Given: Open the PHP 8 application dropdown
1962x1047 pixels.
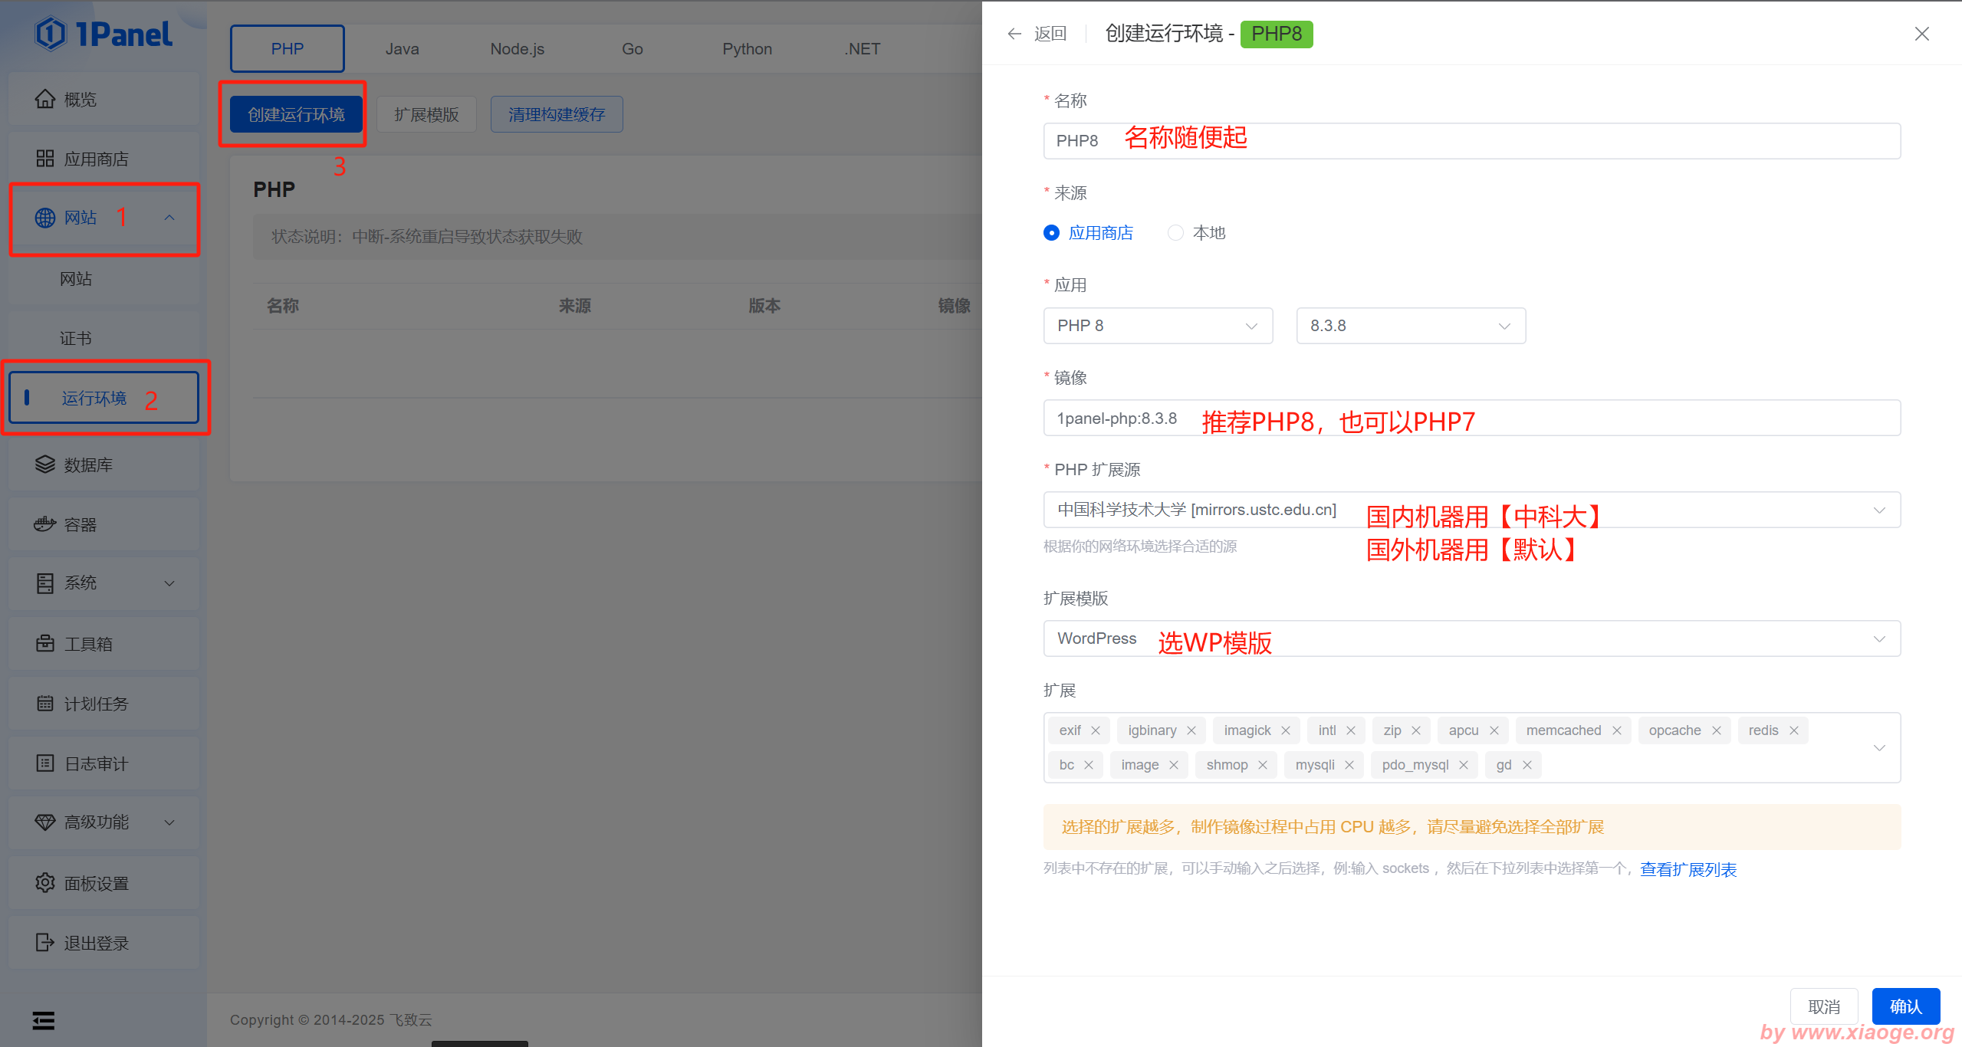Looking at the screenshot, I should pyautogui.click(x=1158, y=326).
